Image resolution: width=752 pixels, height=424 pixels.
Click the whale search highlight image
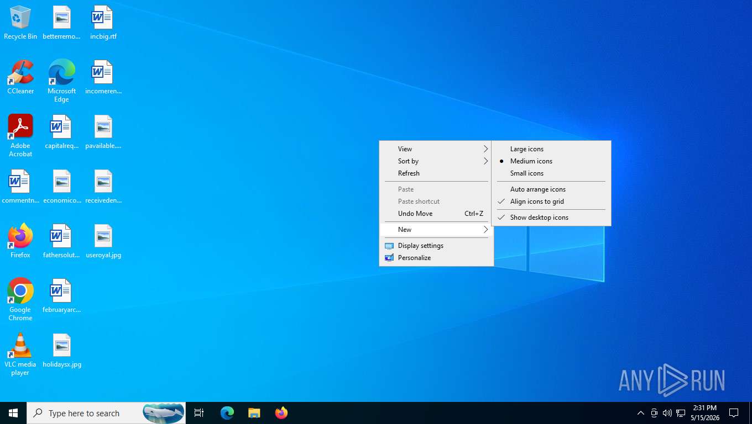pos(163,413)
